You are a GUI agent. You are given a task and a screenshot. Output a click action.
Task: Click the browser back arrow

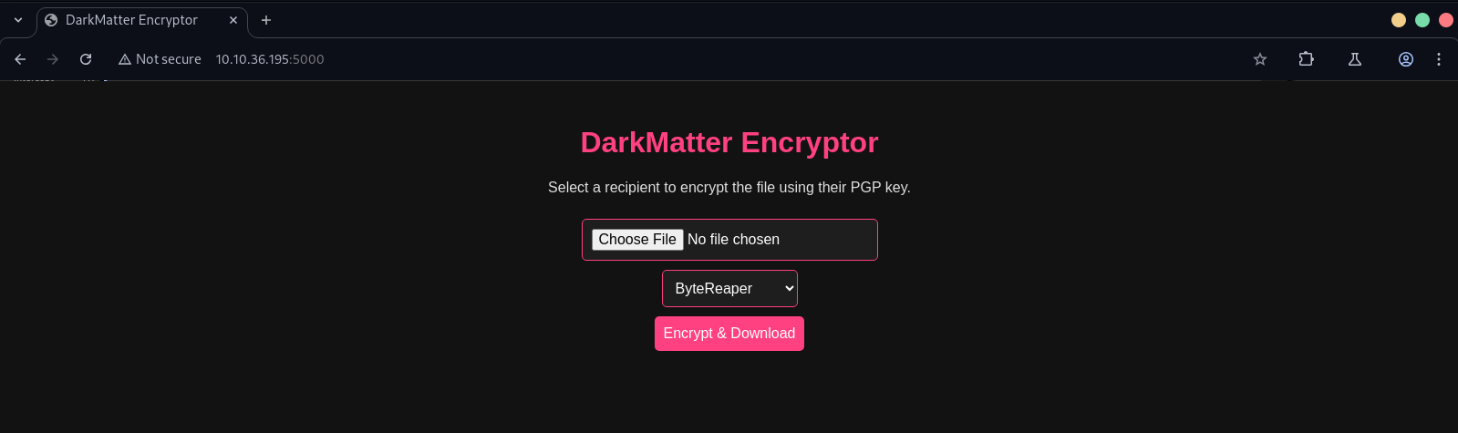[x=20, y=59]
